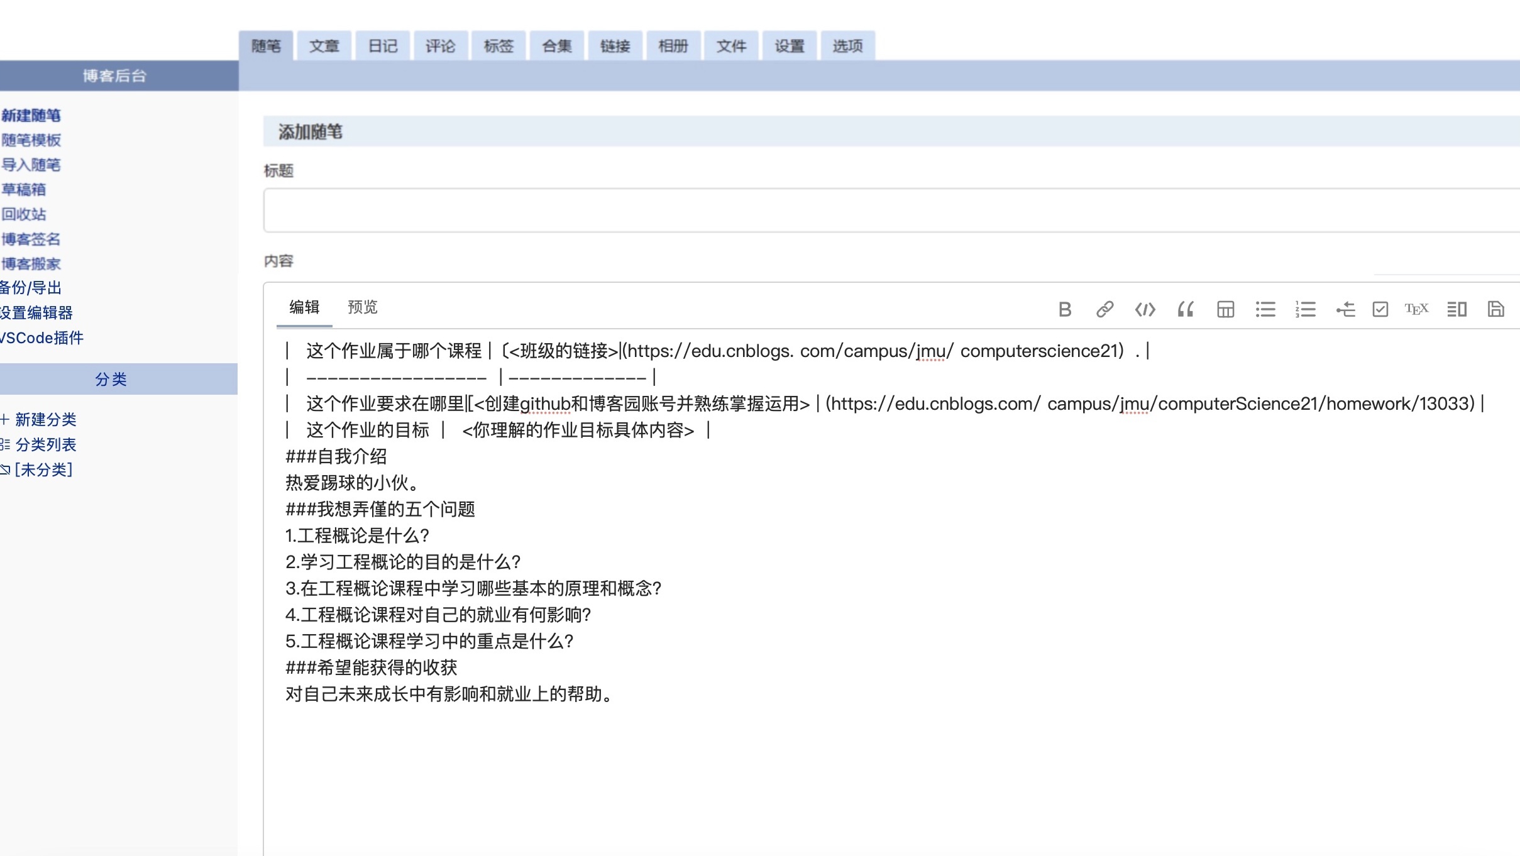This screenshot has height=856, width=1520.
Task: Toggle side-by-side preview layout
Action: coord(1457,309)
